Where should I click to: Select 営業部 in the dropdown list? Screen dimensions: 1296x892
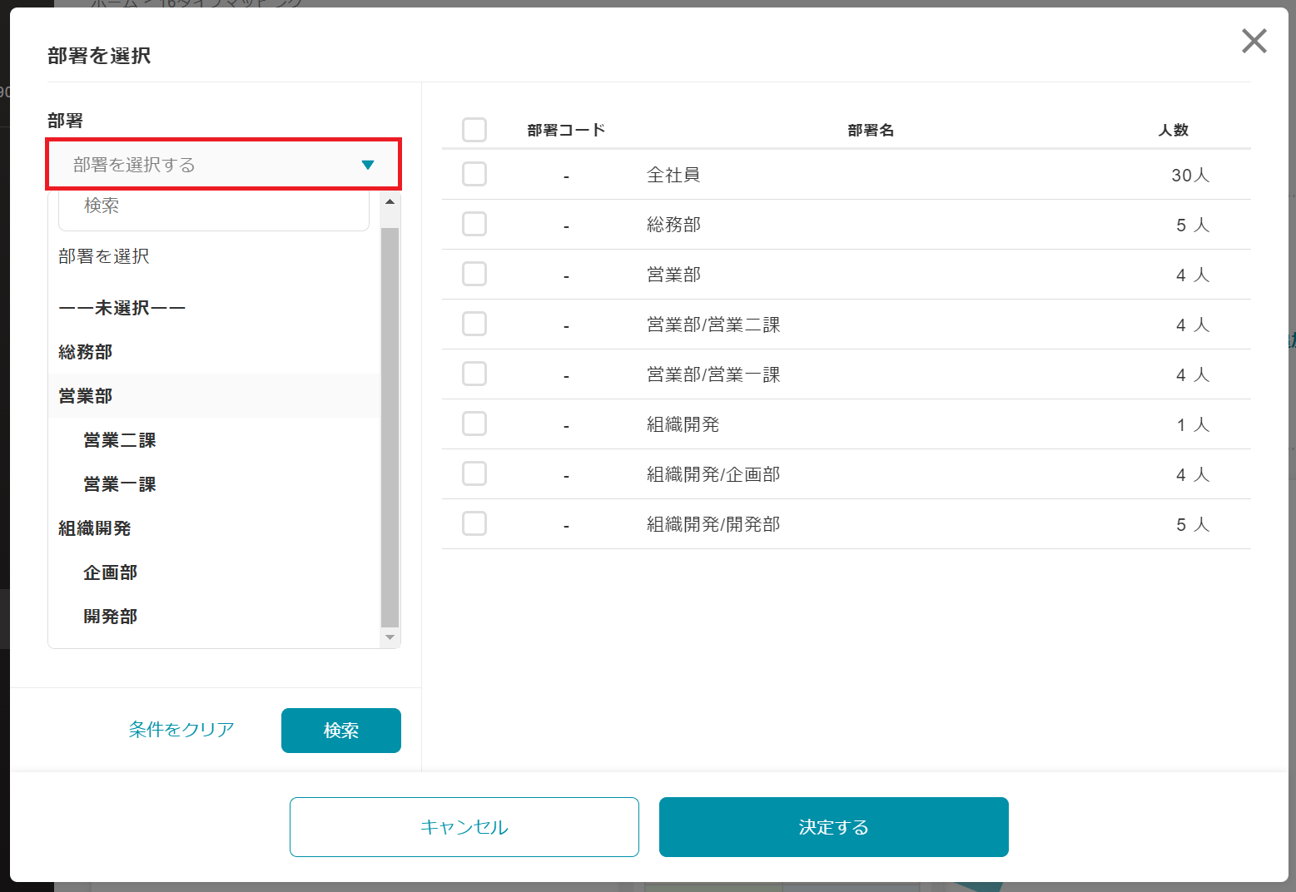[86, 396]
